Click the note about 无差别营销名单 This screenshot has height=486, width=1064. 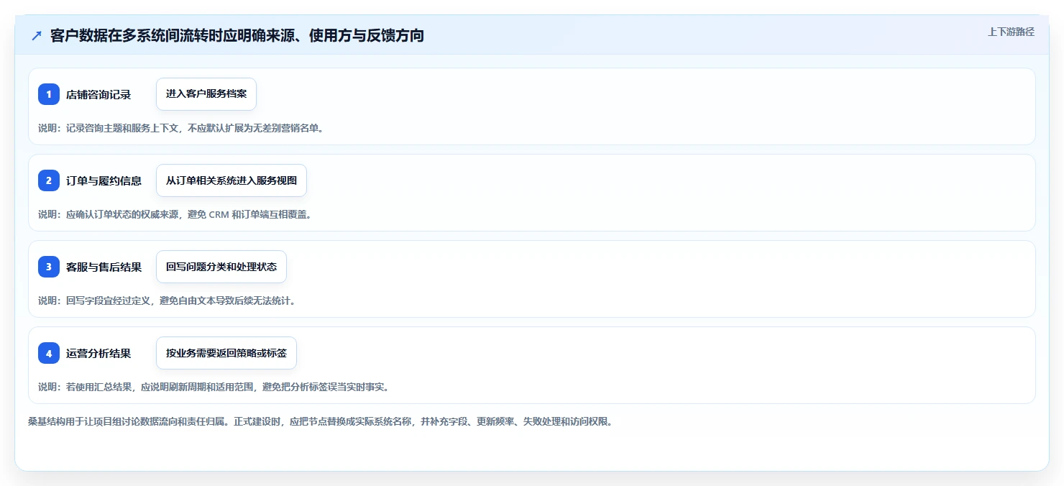(x=180, y=128)
